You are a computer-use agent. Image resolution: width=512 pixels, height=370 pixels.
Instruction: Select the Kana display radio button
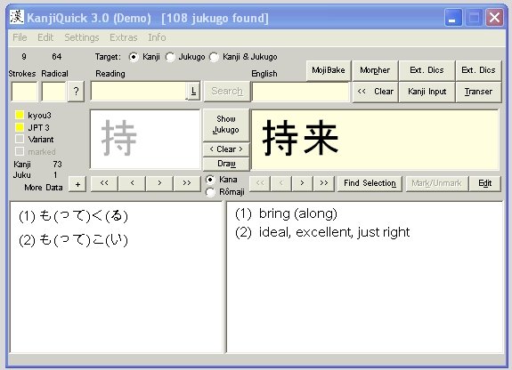pos(210,180)
